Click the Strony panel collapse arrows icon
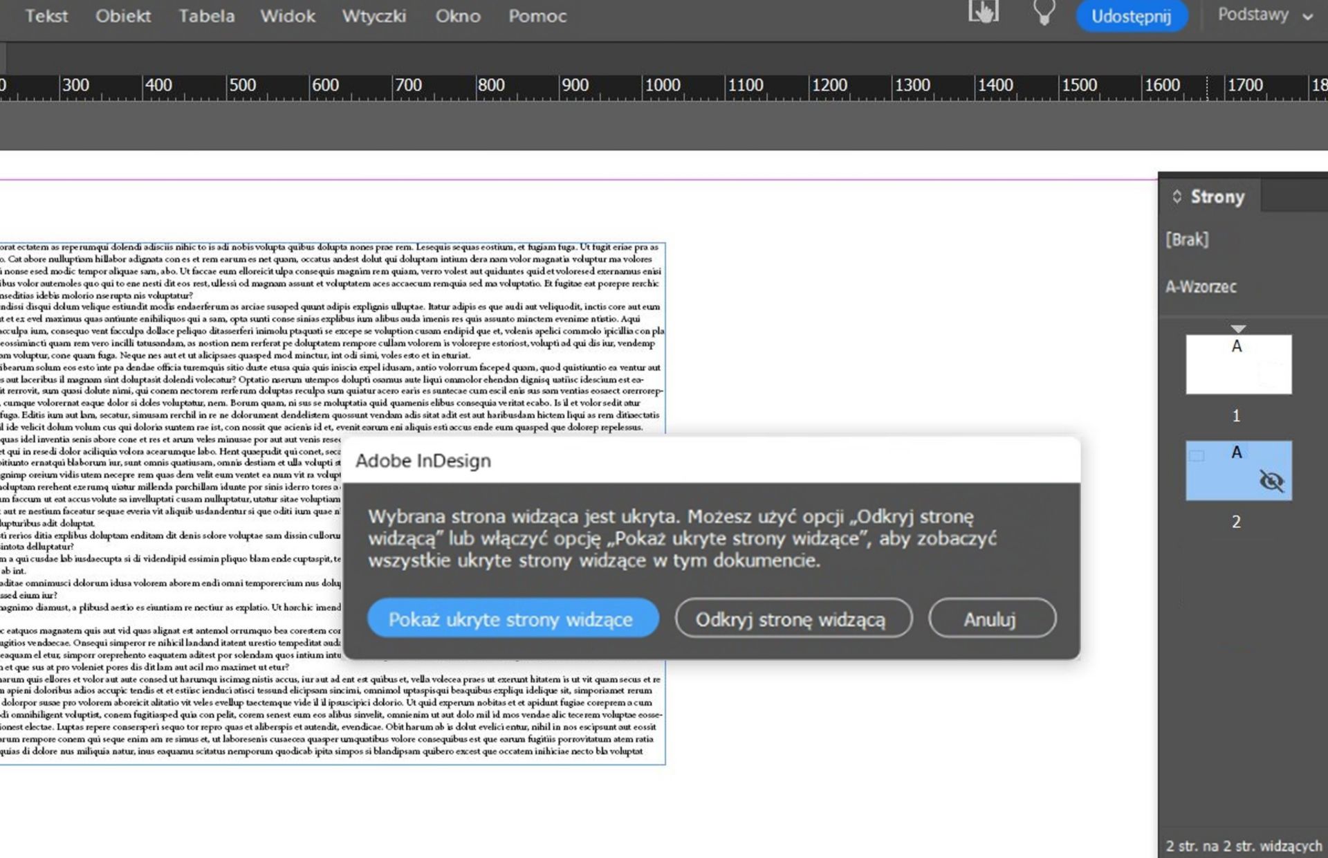The height and width of the screenshot is (858, 1328). (x=1177, y=197)
